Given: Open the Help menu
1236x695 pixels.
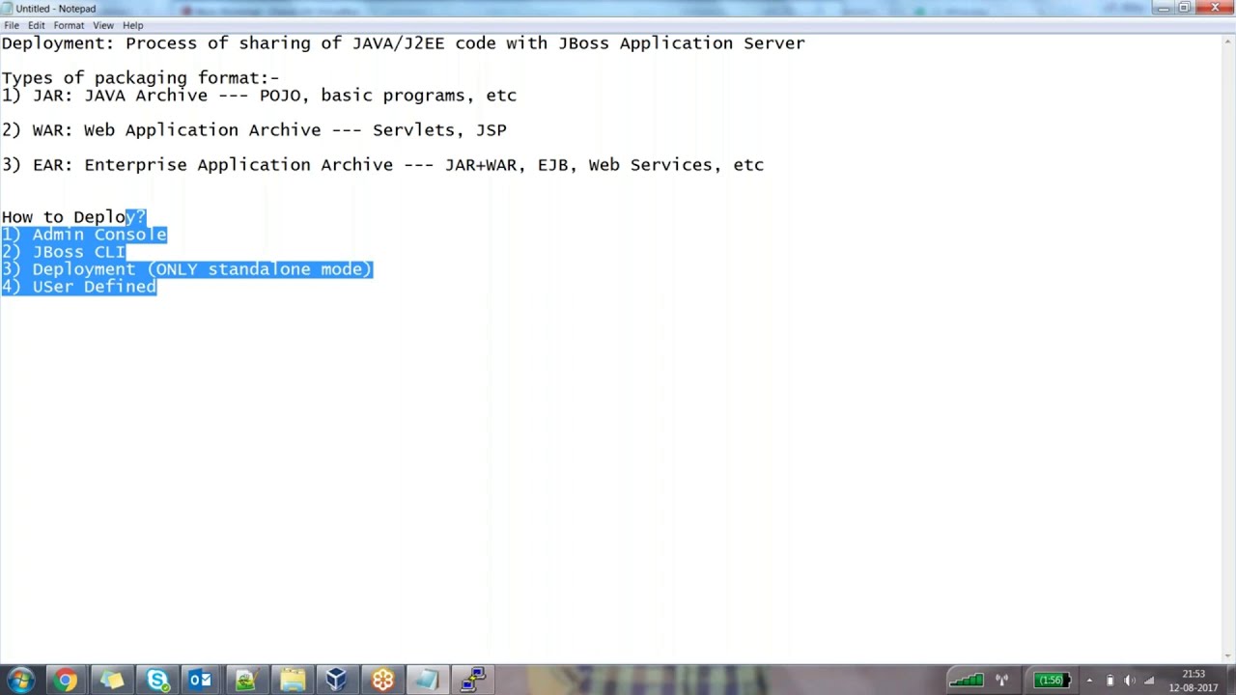Looking at the screenshot, I should coord(133,25).
